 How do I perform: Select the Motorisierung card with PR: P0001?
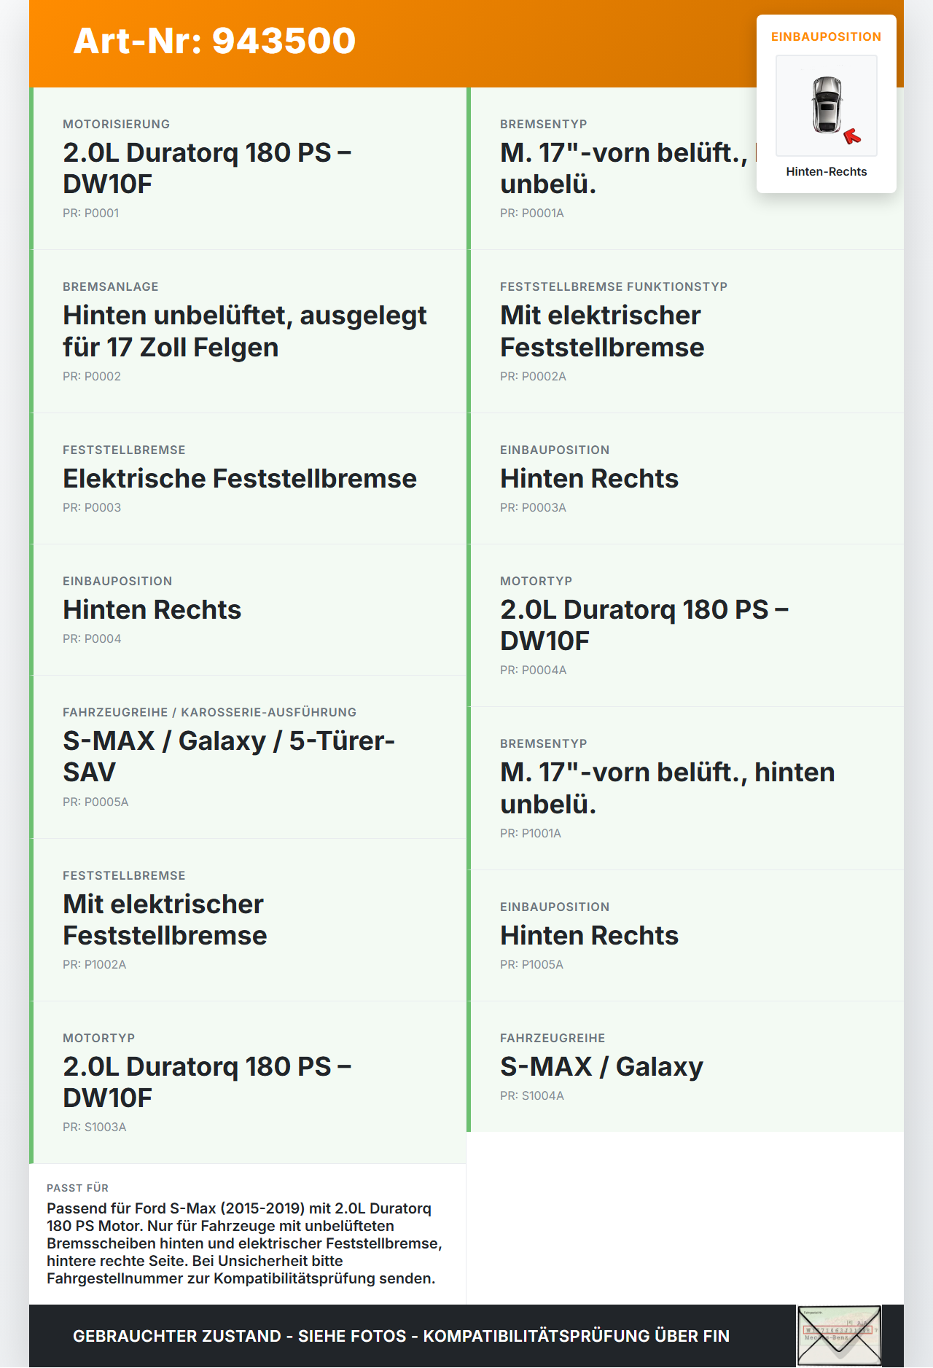(248, 168)
